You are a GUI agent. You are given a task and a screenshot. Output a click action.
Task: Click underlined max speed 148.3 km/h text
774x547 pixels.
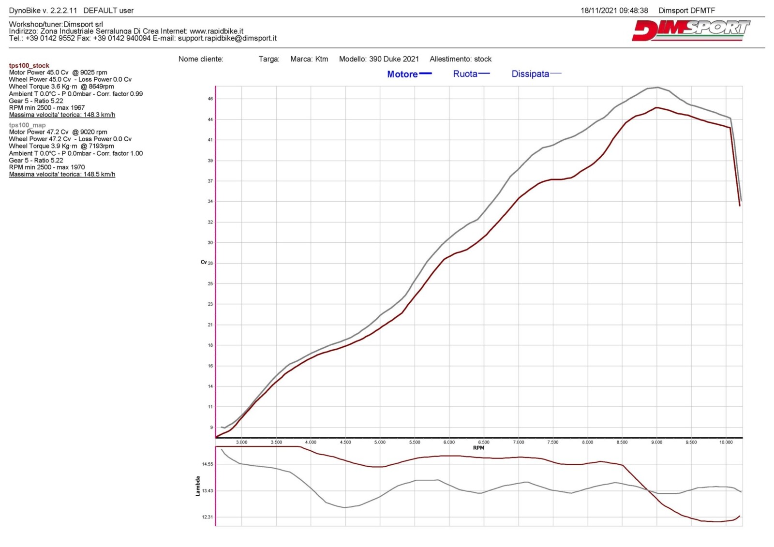click(x=62, y=115)
